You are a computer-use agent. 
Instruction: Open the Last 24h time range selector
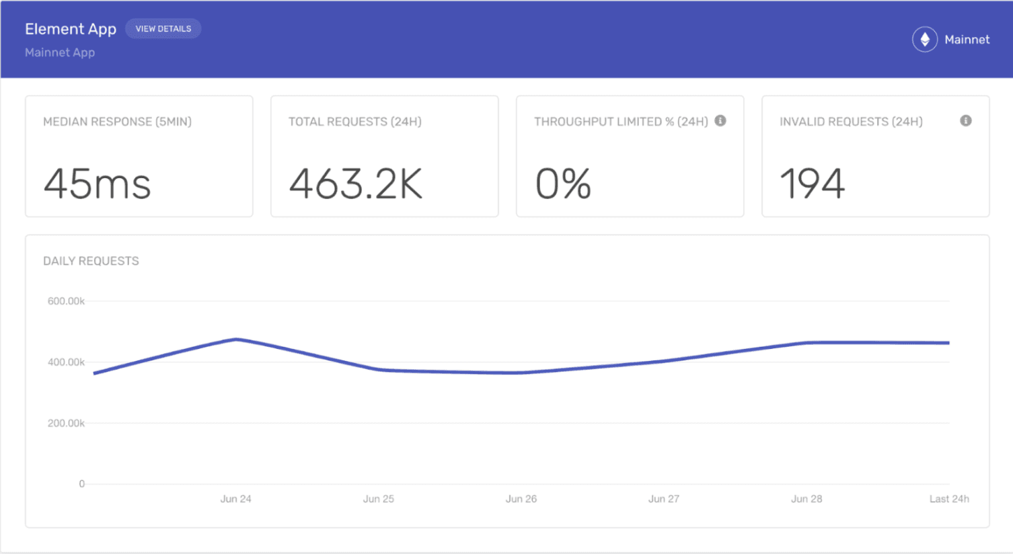point(948,499)
